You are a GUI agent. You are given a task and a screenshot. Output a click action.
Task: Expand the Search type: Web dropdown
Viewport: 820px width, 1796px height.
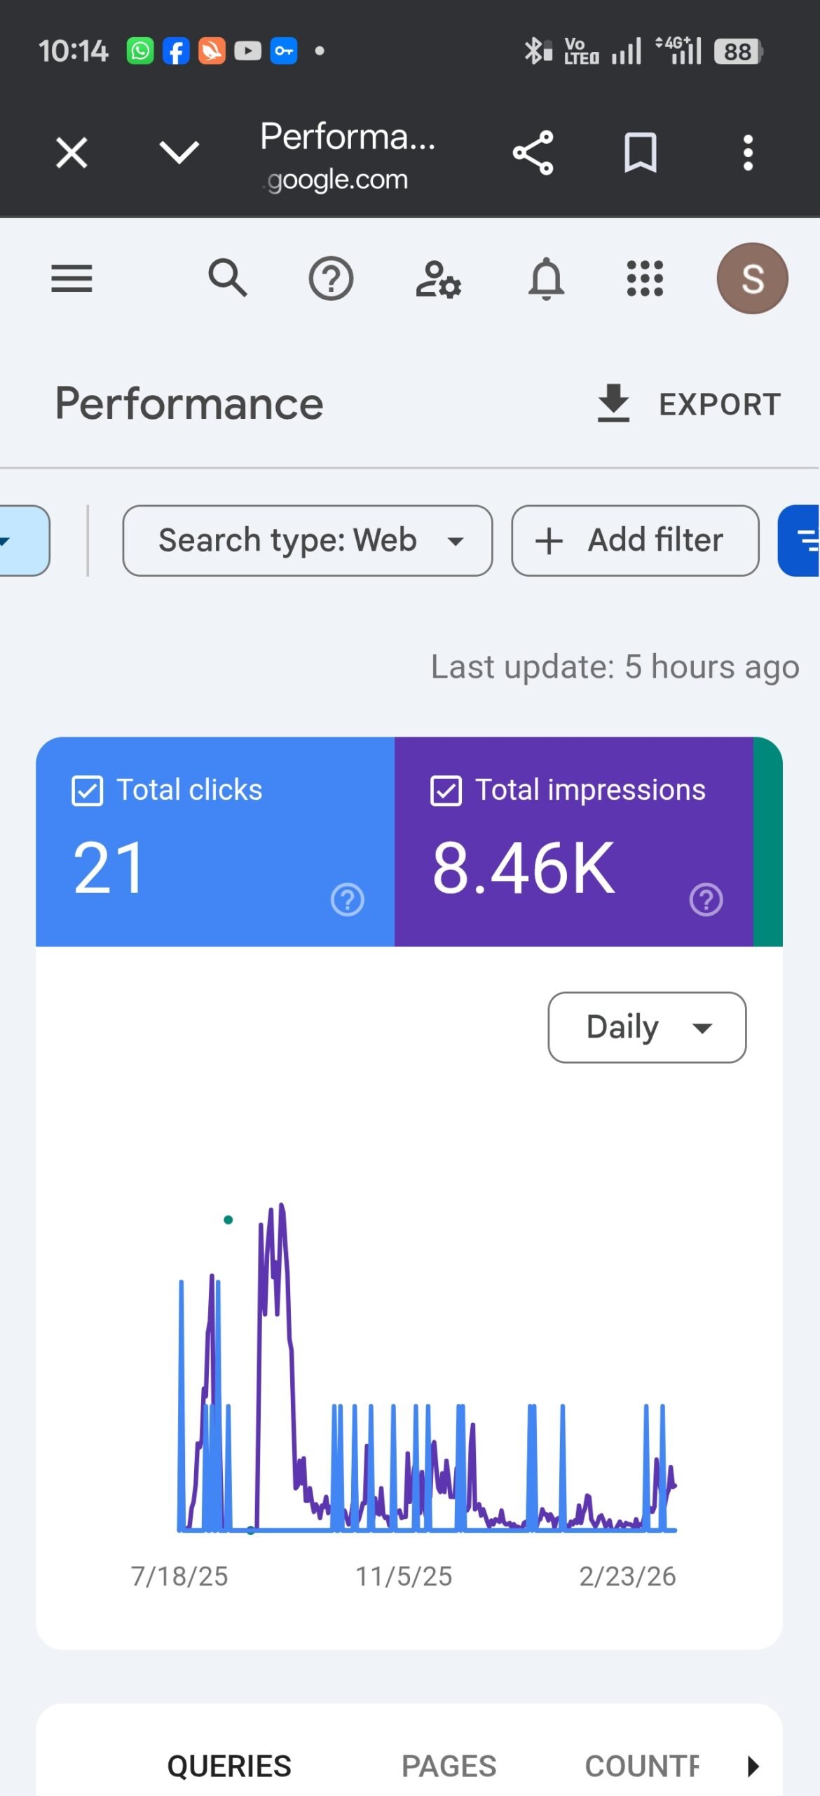(308, 541)
